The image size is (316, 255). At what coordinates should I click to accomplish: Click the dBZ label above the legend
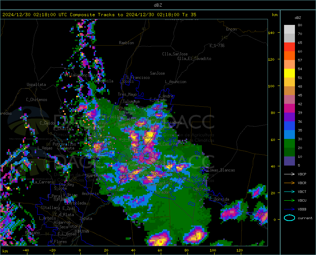(298, 18)
